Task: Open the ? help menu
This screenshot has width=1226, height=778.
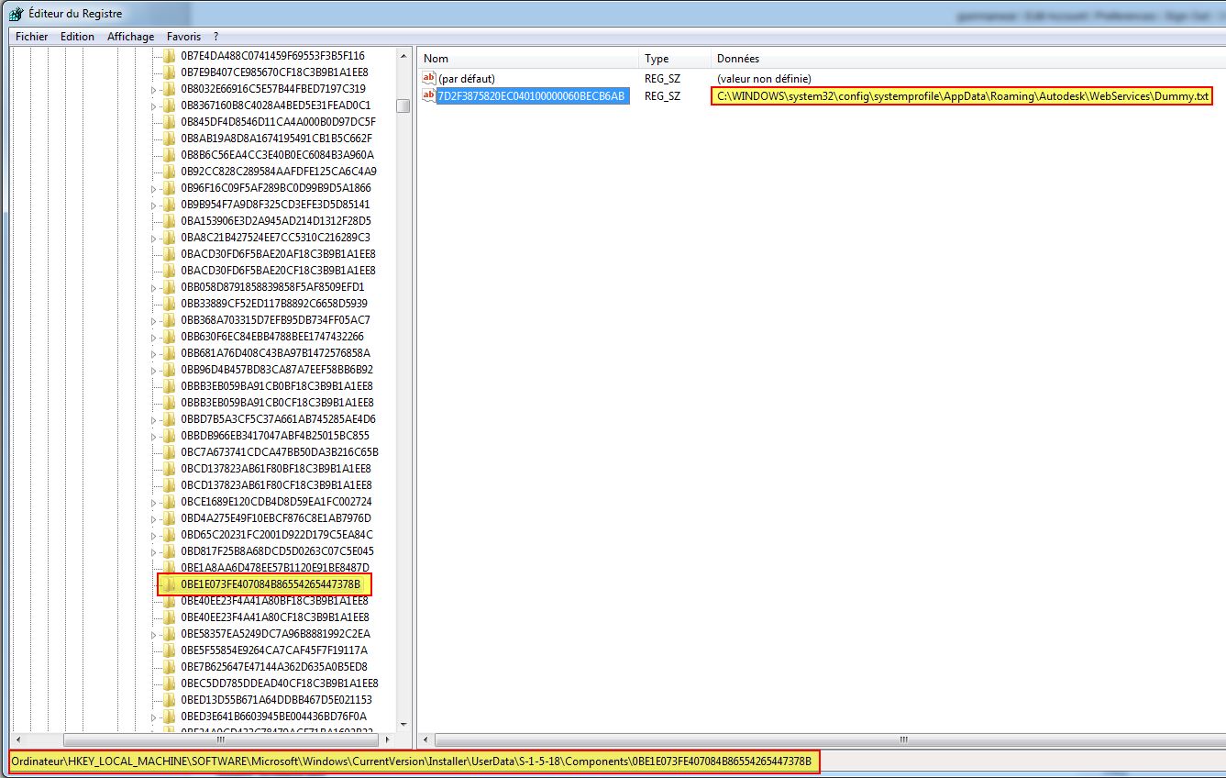Action: pyautogui.click(x=215, y=37)
